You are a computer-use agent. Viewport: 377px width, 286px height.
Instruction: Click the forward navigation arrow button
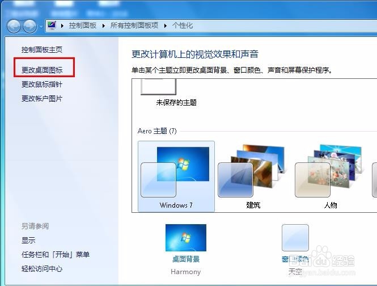coord(30,26)
